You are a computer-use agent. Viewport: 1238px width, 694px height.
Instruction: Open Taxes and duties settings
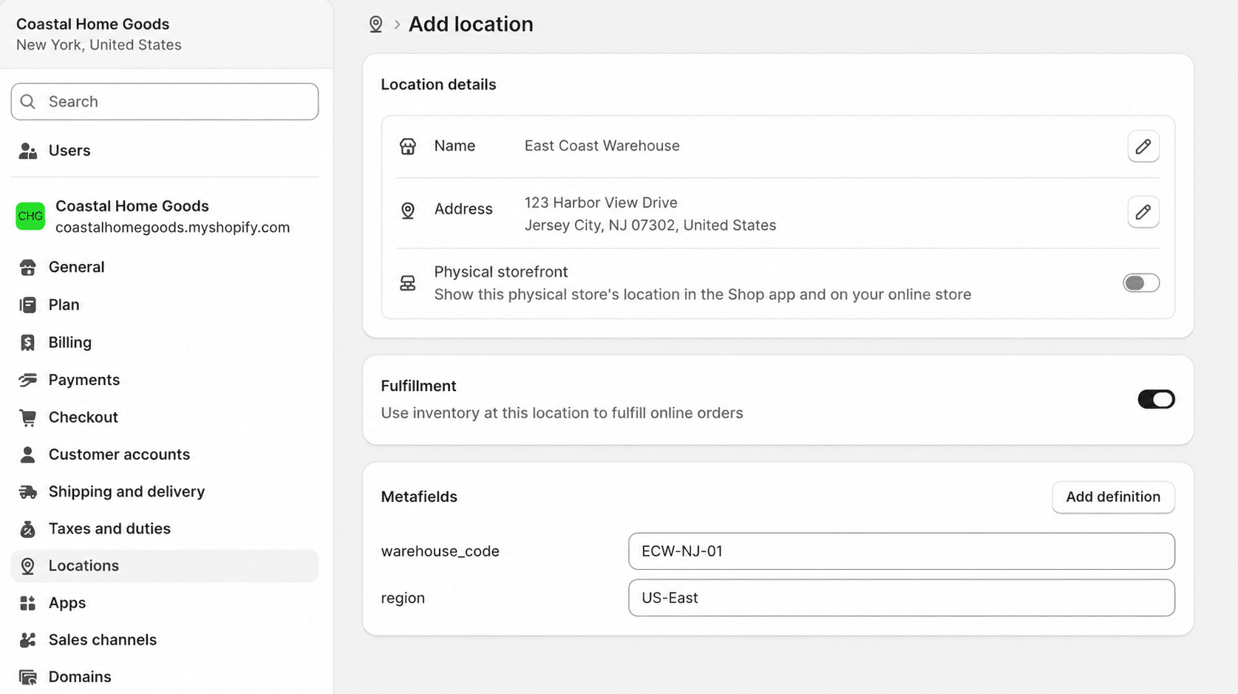click(164, 529)
